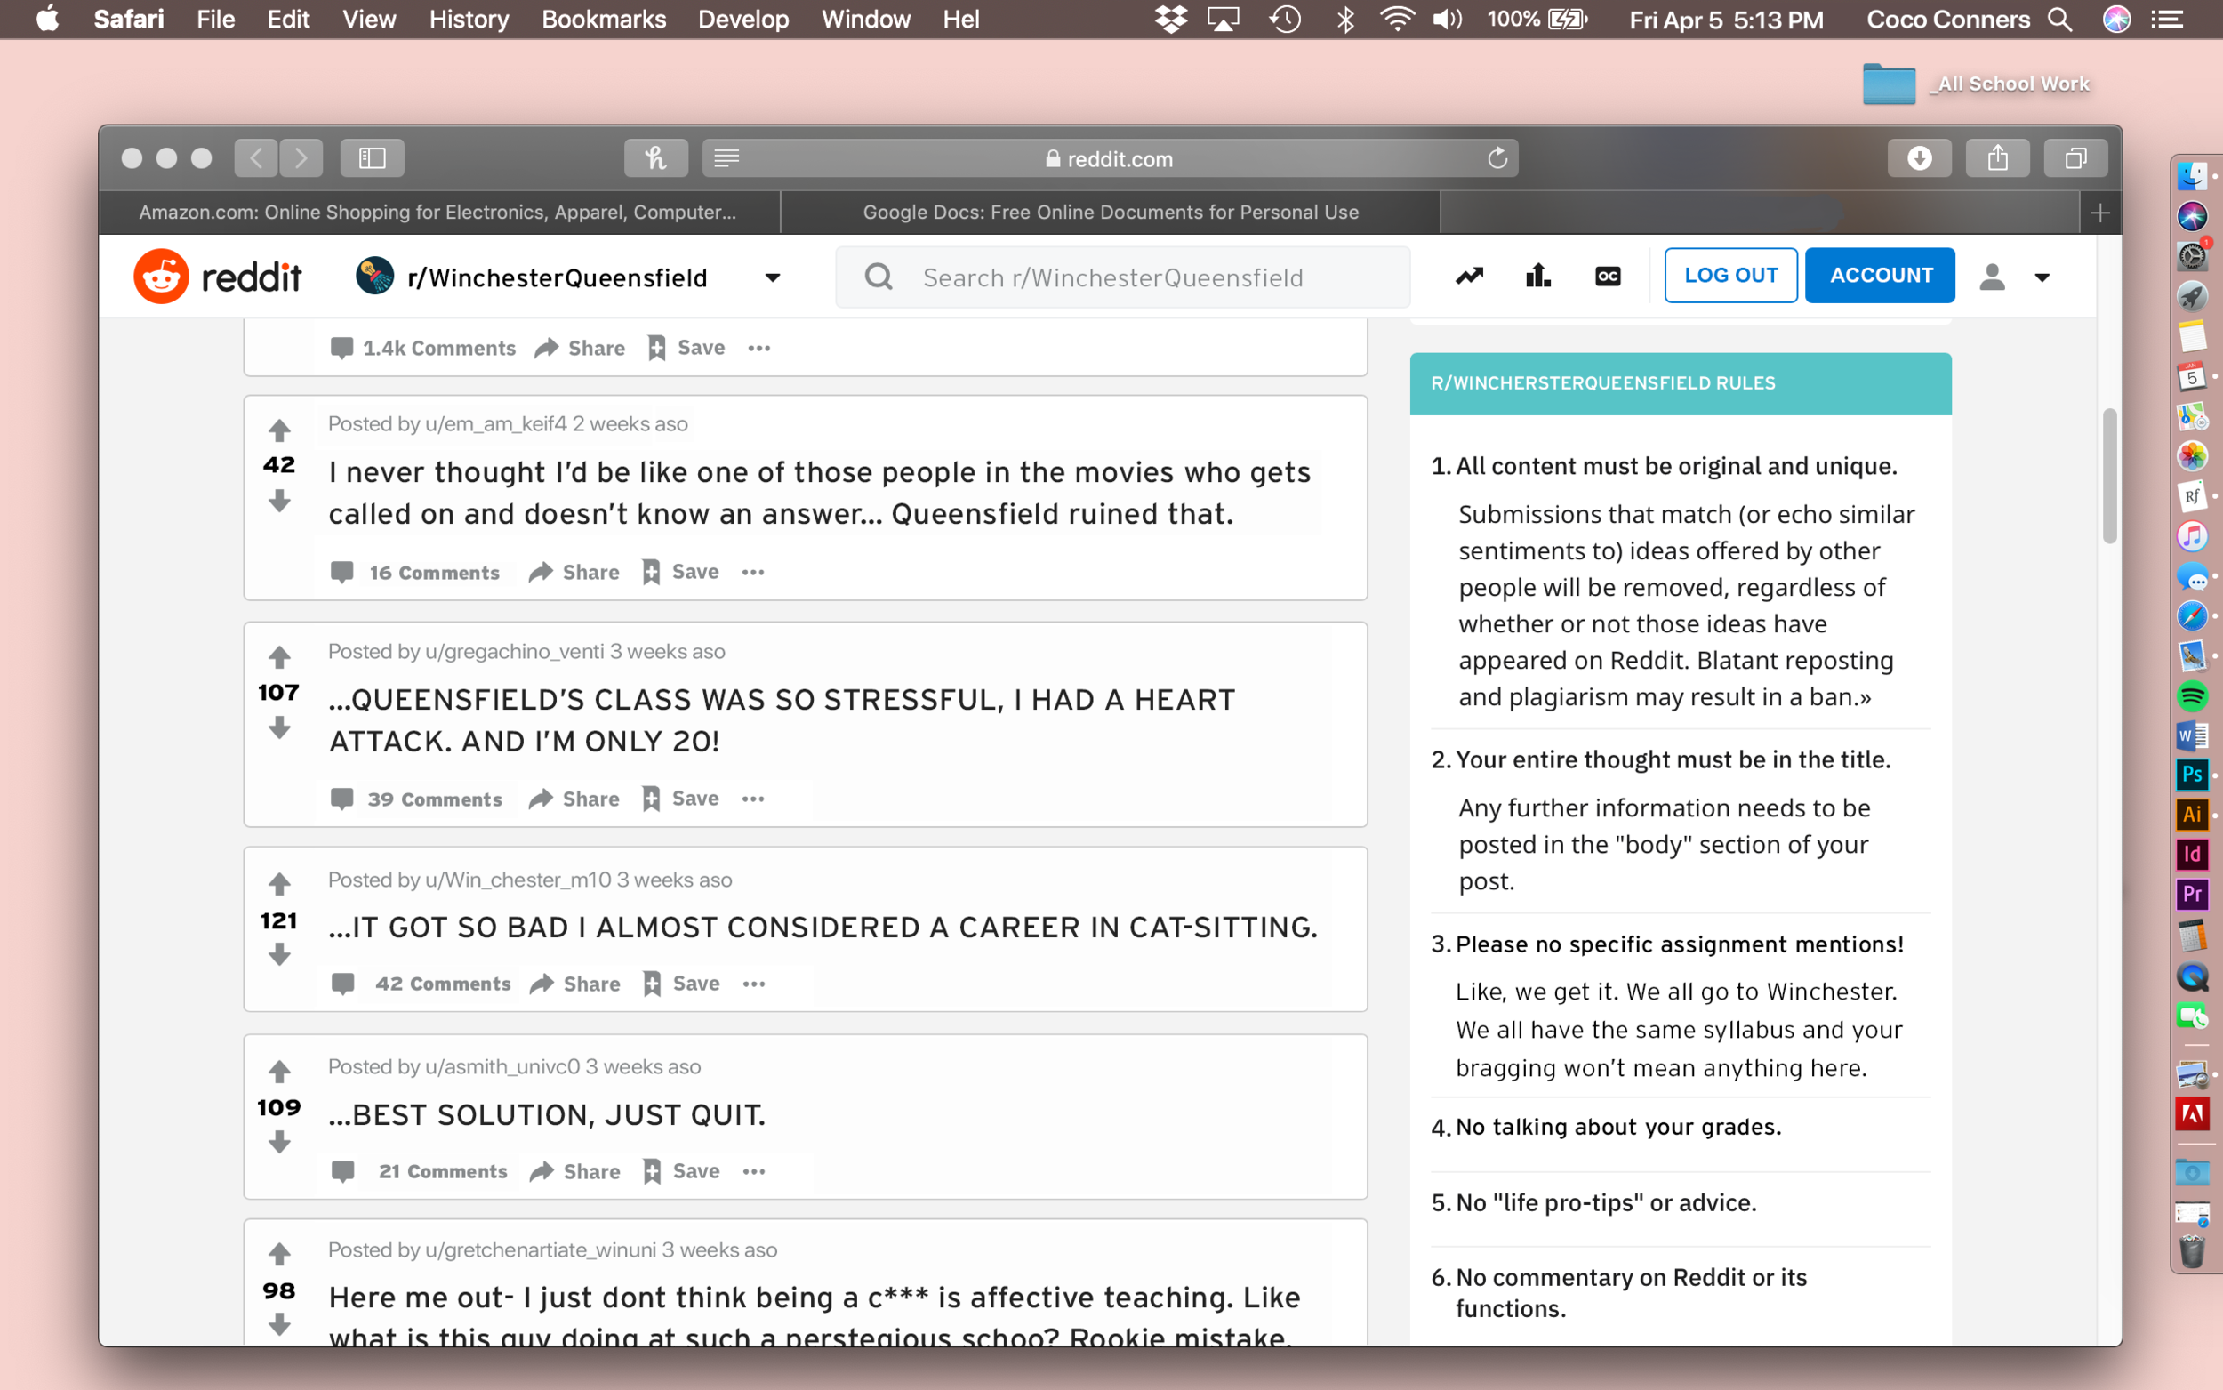2223x1390 pixels.
Task: Launch Spotify from the Dock
Action: click(x=2192, y=696)
